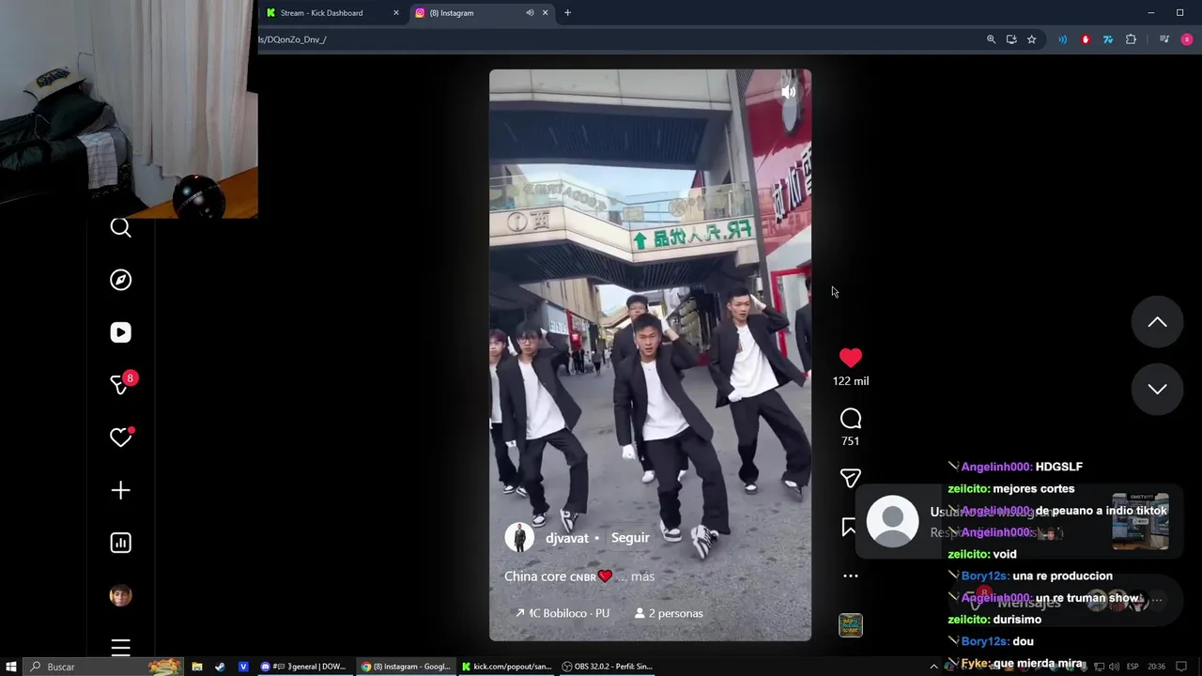This screenshot has height=676, width=1202.
Task: Follow djvavat with the Seguir button
Action: pyautogui.click(x=630, y=538)
